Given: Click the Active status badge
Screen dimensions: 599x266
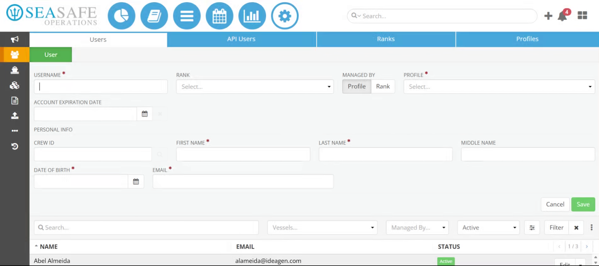Looking at the screenshot, I should tap(446, 261).
